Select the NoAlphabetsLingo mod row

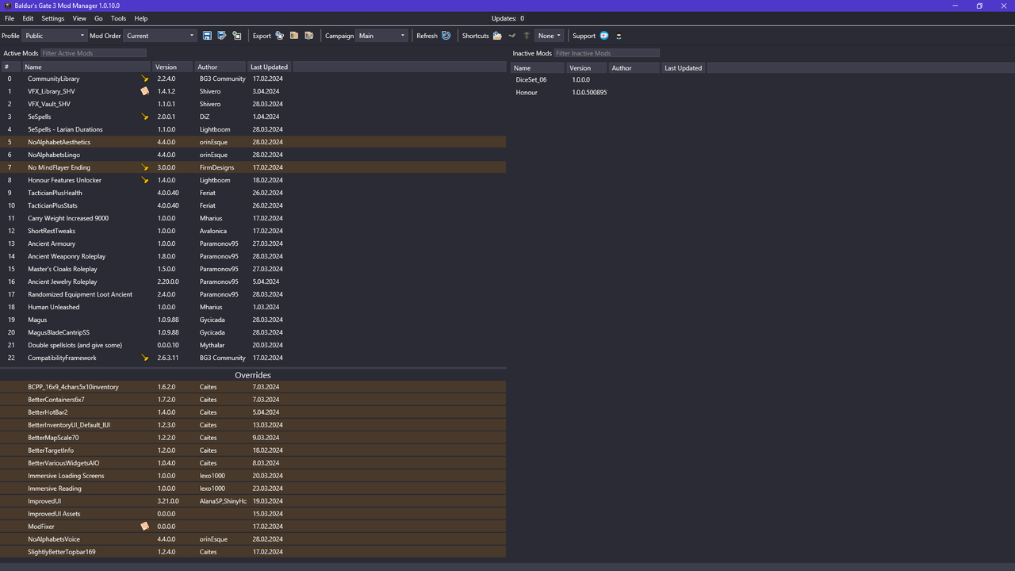[x=253, y=155]
